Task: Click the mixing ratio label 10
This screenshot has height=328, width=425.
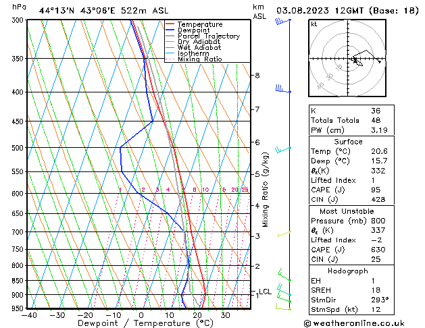Action: 205,190
